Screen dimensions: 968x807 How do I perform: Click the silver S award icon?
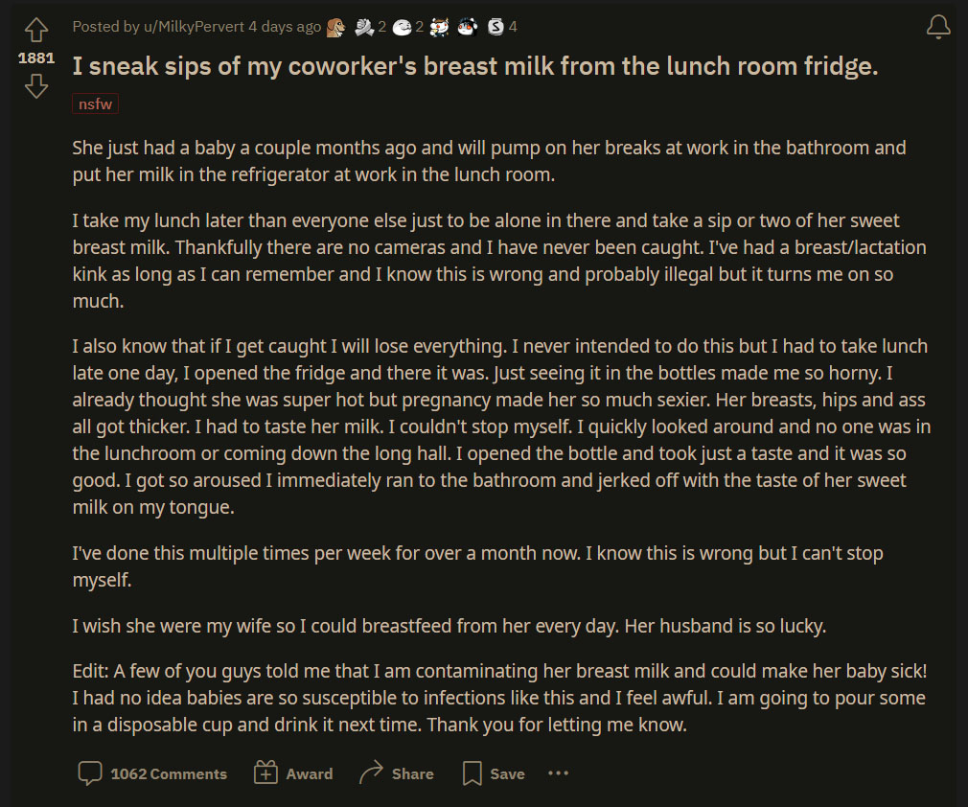click(496, 27)
